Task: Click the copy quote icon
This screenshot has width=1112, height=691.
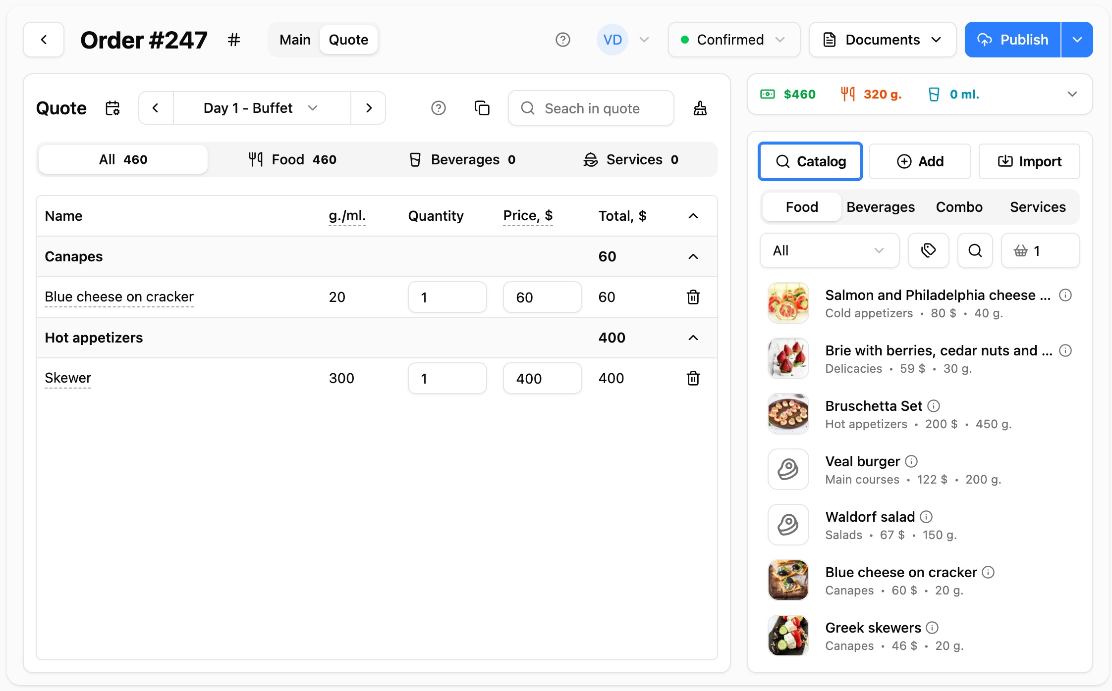Action: coord(482,108)
